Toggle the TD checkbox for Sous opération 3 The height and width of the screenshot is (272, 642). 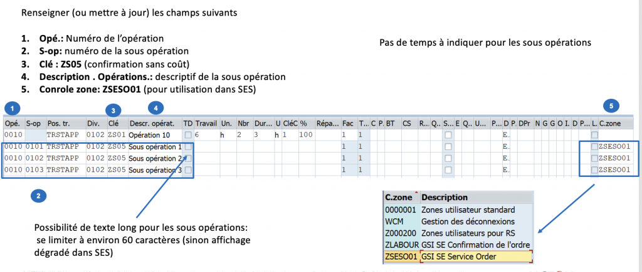tap(188, 169)
